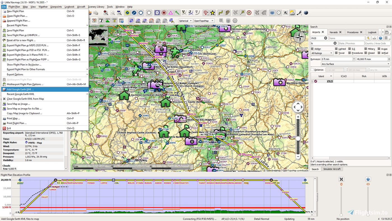Click the sun-and-cloud weather icon in toolbar

pos(292,13)
